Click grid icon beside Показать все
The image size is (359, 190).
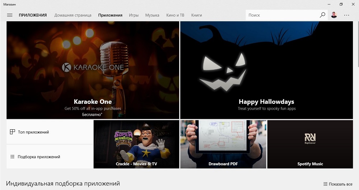point(325,184)
